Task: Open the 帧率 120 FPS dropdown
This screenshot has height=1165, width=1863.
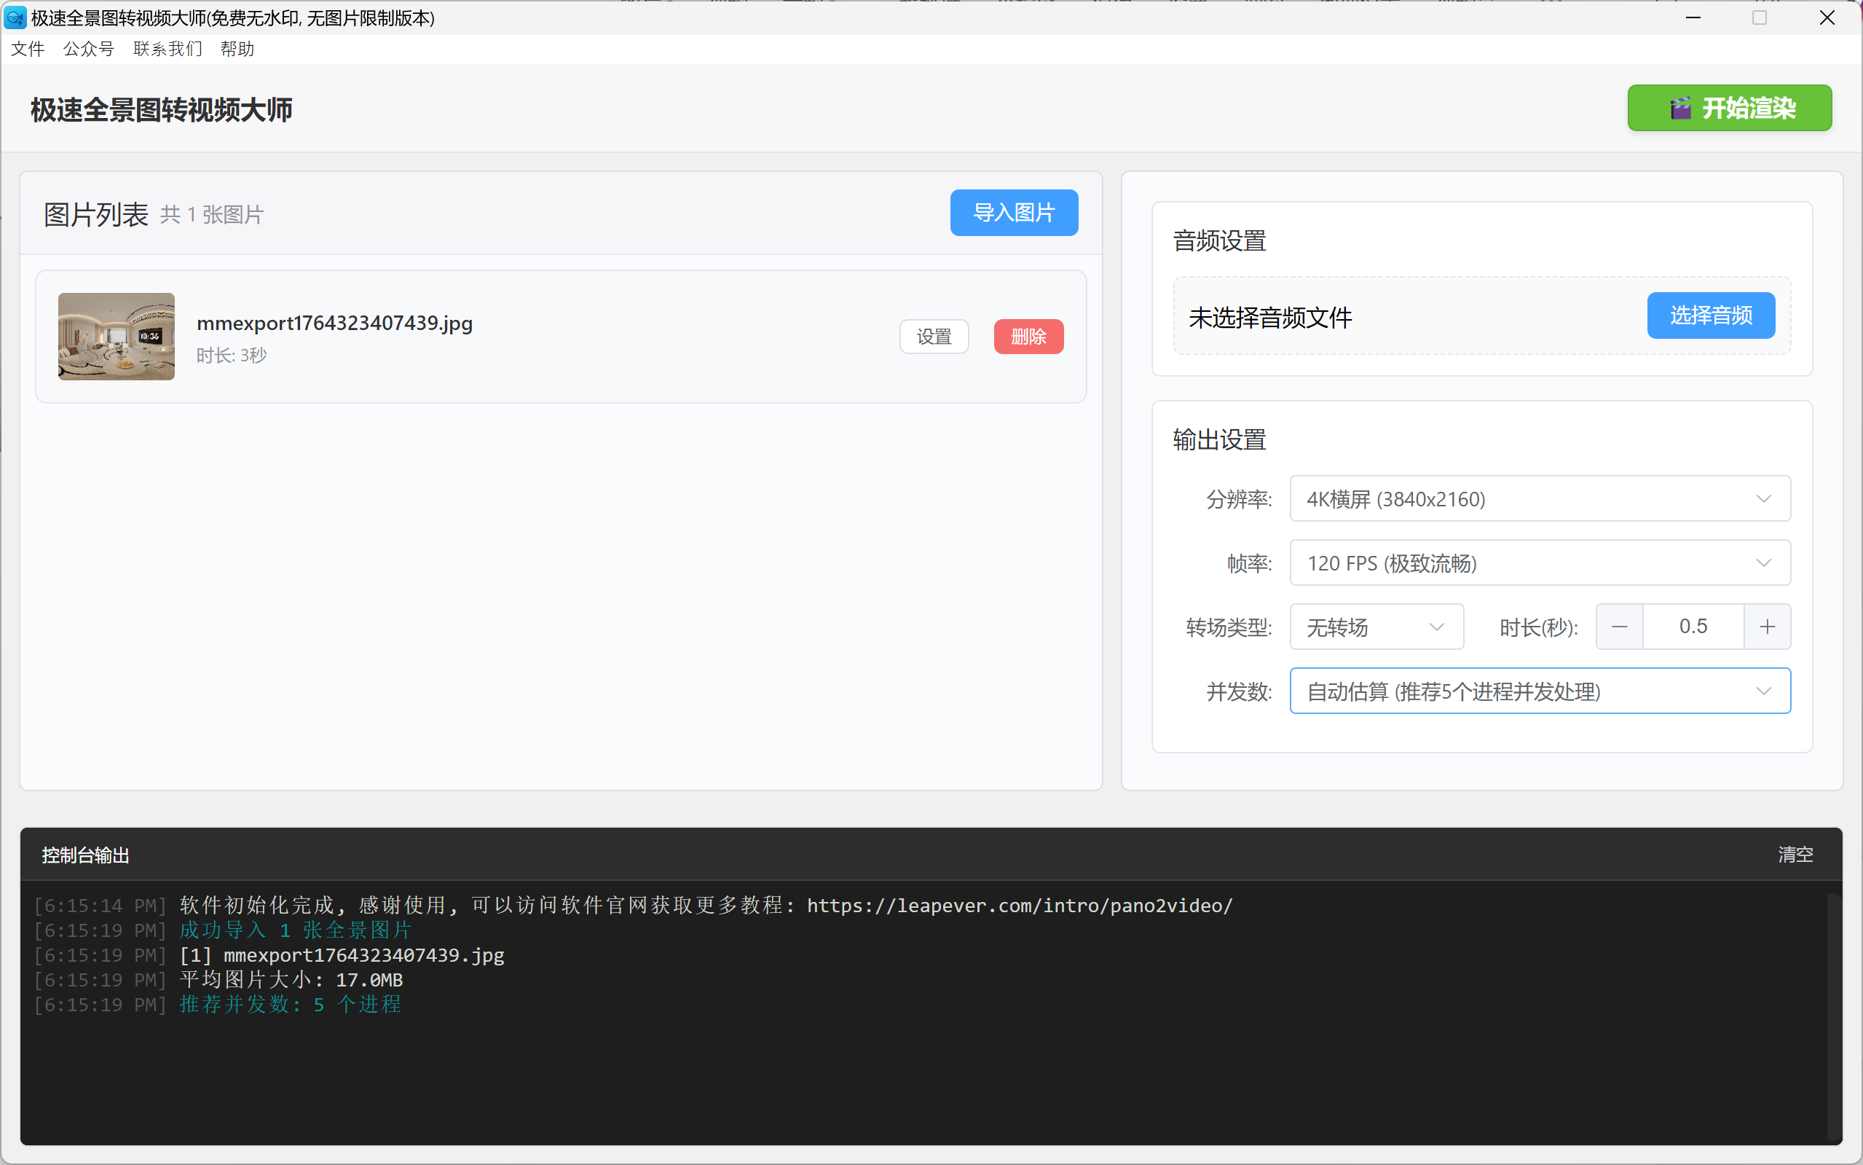Action: tap(1539, 563)
